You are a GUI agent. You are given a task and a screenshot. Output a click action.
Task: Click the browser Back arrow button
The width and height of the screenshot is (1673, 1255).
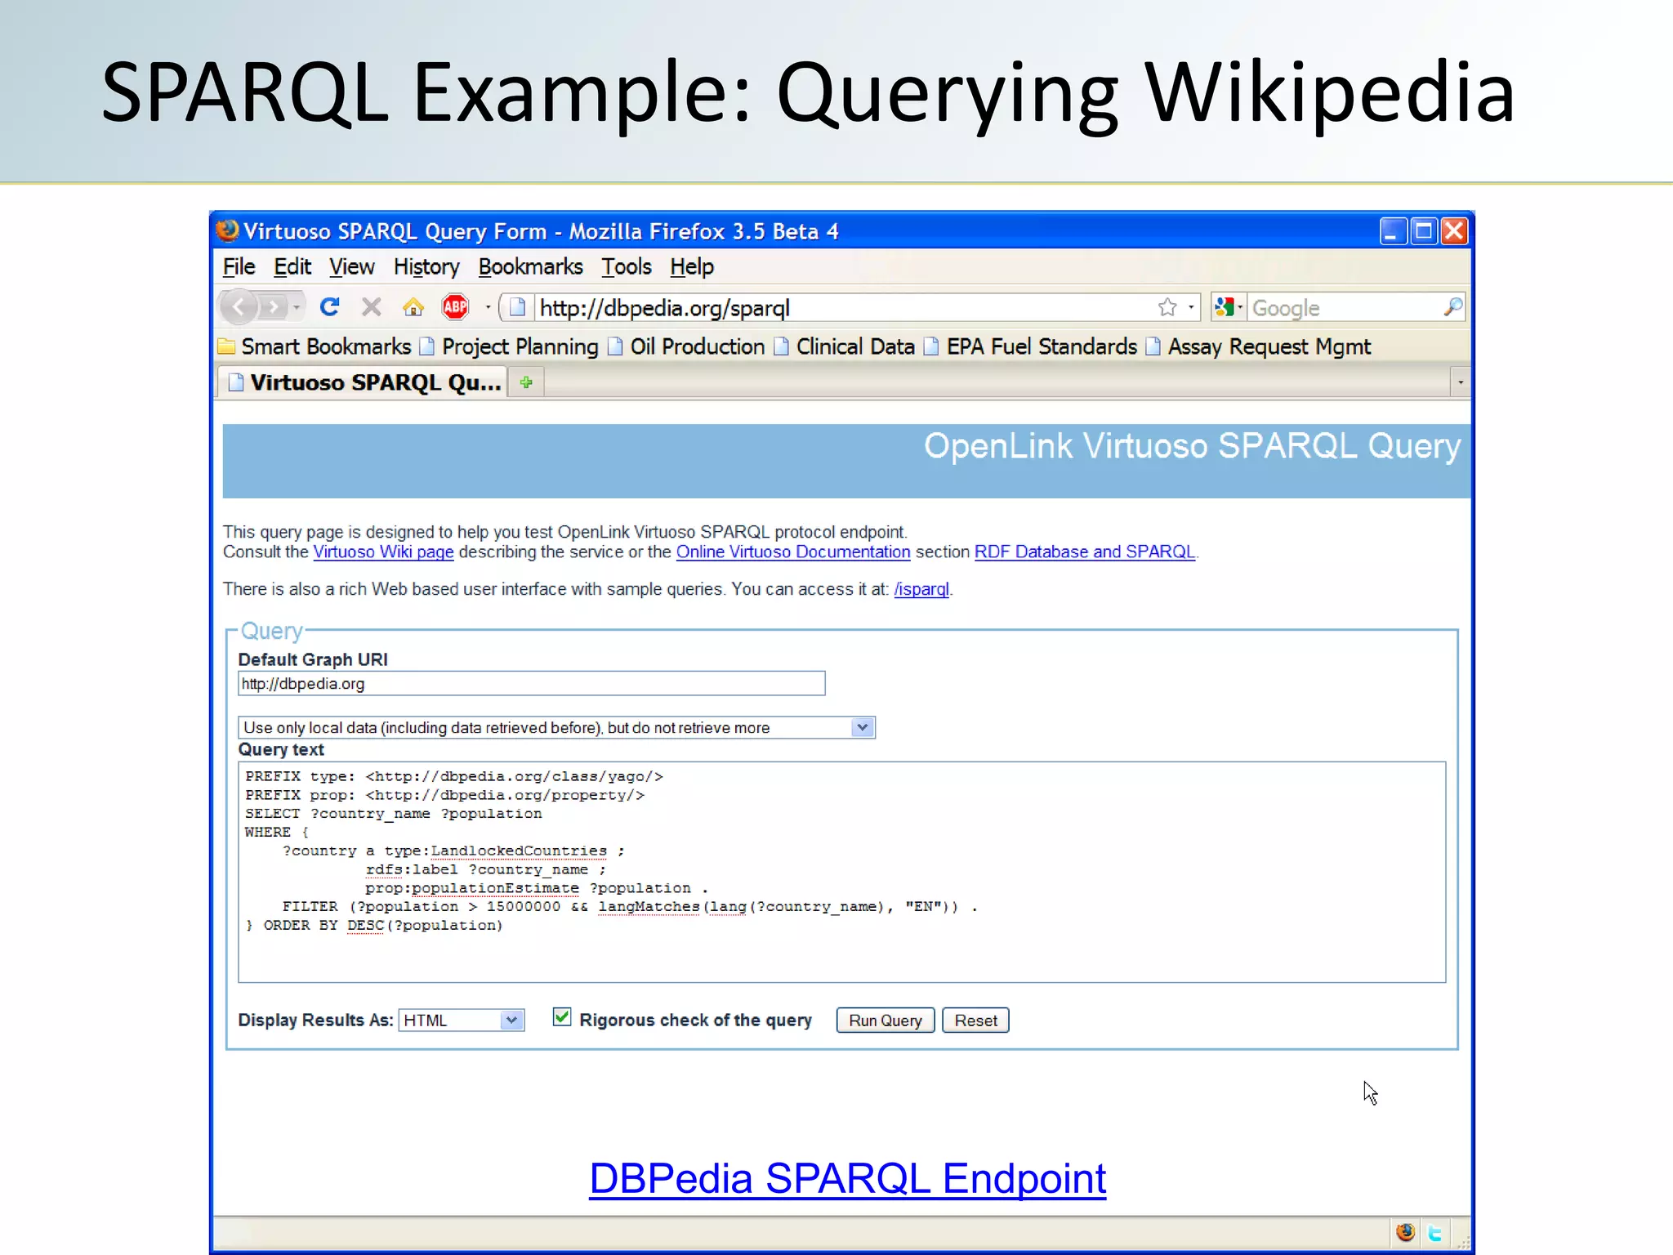pyautogui.click(x=239, y=307)
